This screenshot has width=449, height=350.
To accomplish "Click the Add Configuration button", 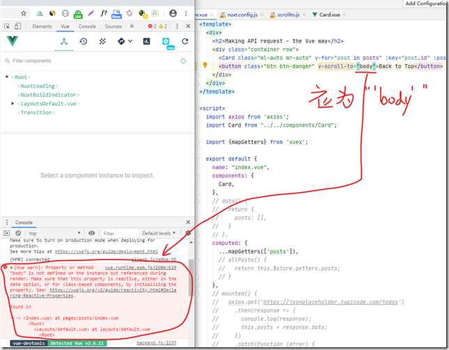I will pos(425,3).
